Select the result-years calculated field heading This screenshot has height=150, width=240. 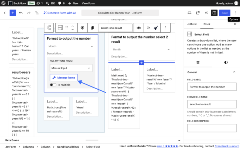[21, 72]
